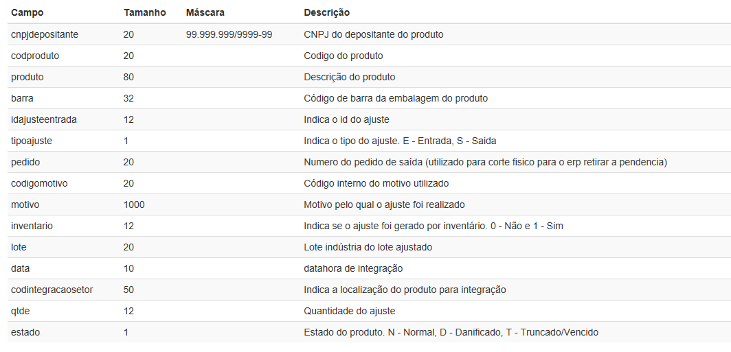Screen dimensions: 731x352
Task: Select the inventario field name
Action: click(32, 226)
